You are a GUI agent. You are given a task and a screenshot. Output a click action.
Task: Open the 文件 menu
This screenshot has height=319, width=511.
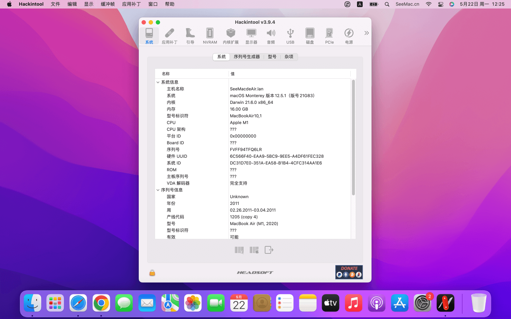pos(55,4)
